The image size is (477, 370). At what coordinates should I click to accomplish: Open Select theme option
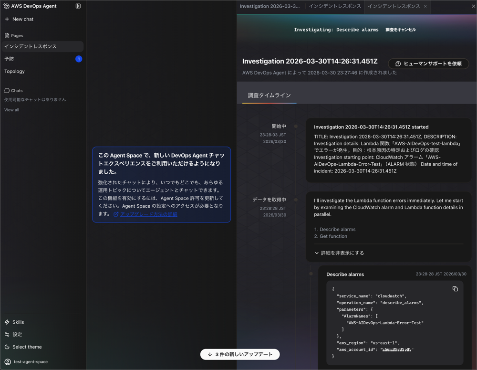click(27, 347)
